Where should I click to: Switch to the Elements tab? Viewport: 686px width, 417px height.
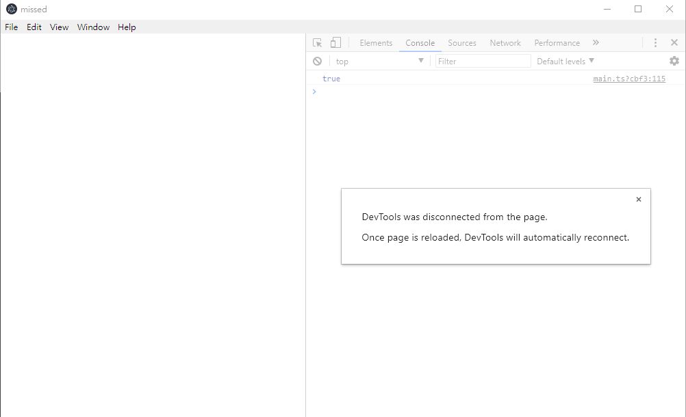tap(376, 43)
